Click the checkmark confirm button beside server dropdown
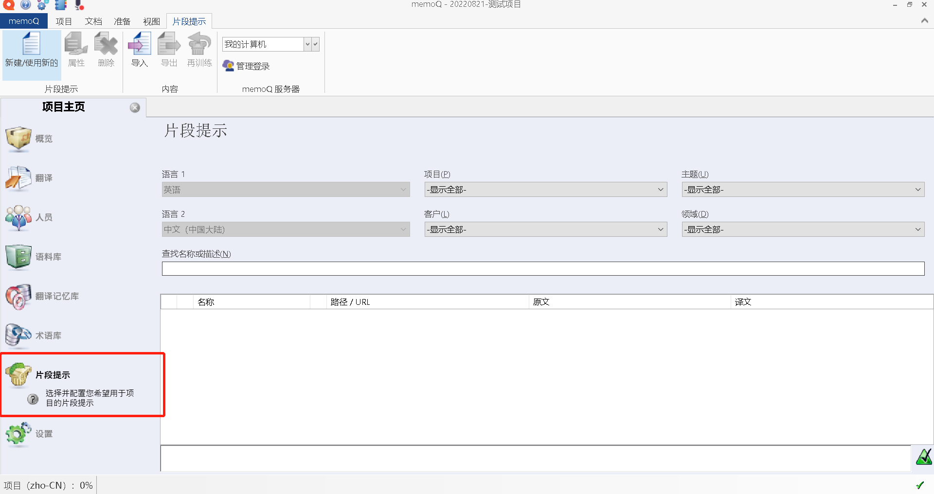Viewport: 934px width, 494px height. click(315, 44)
